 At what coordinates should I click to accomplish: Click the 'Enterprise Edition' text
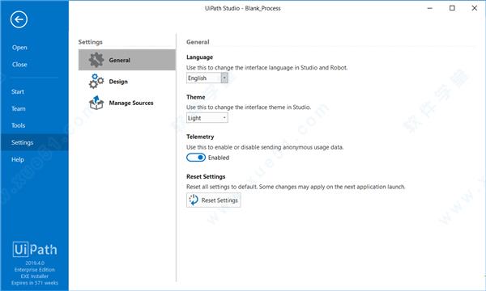[35, 270]
